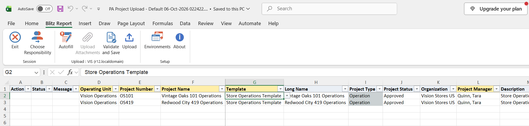Switch to the Draw tab
This screenshot has width=529, height=126.
tap(104, 23)
